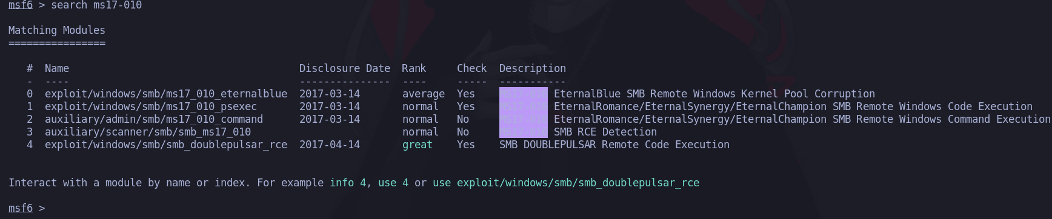
Task: Click the 'search ms17-010' command text
Action: point(96,5)
